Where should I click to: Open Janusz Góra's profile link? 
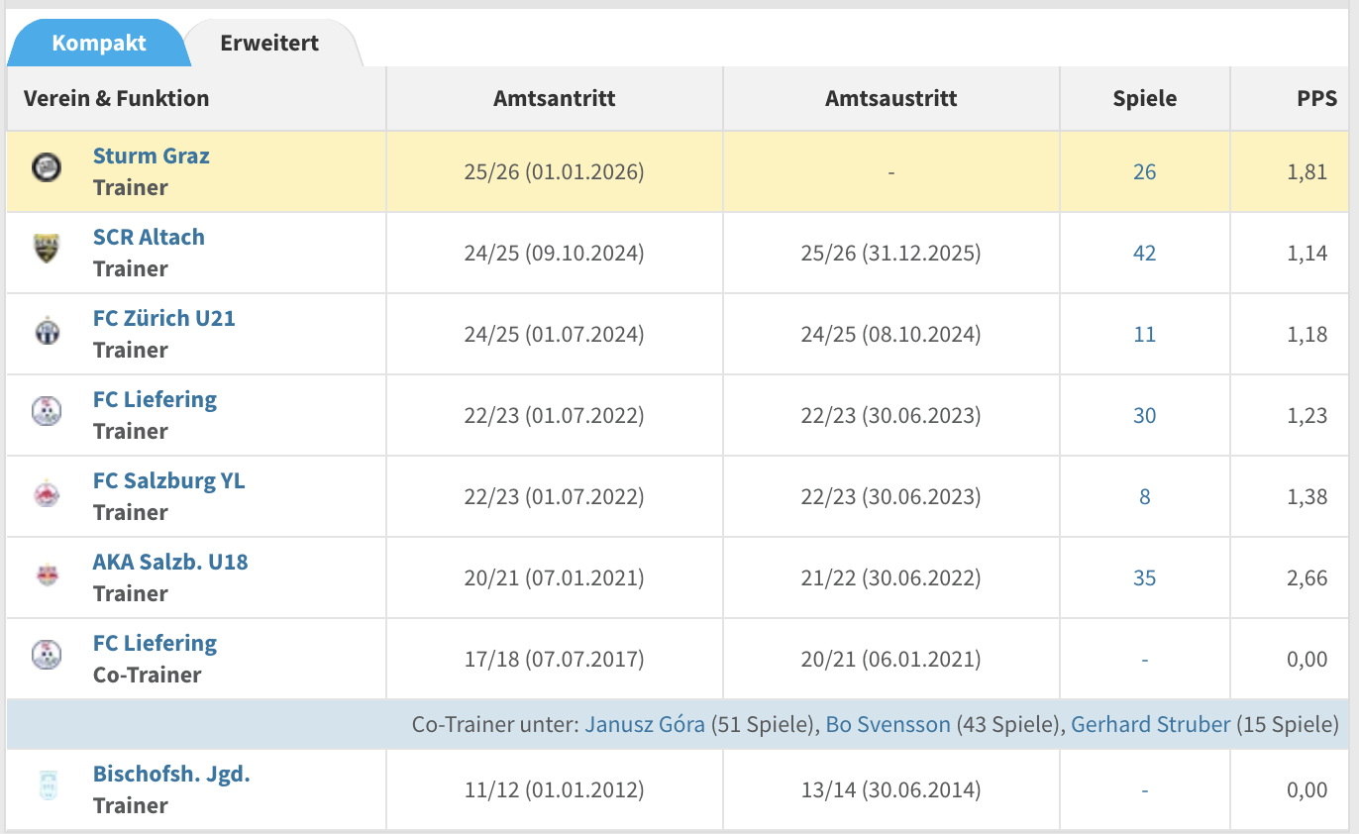coord(645,725)
